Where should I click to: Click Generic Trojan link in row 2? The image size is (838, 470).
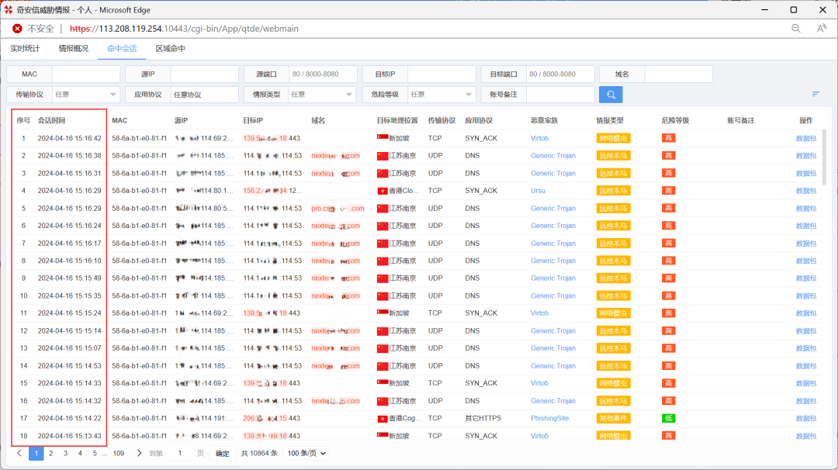[x=553, y=156]
